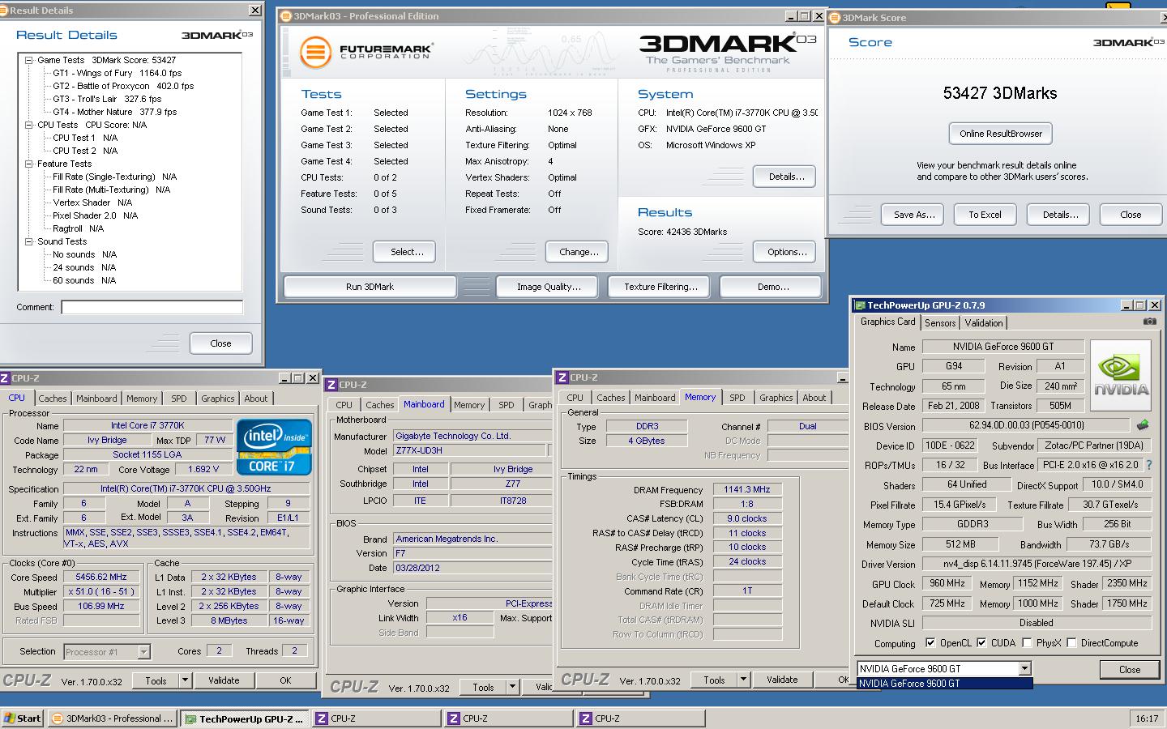Click the GPU-Z screenshot camera icon
Viewport: 1167px width, 729px height.
[x=1149, y=322]
